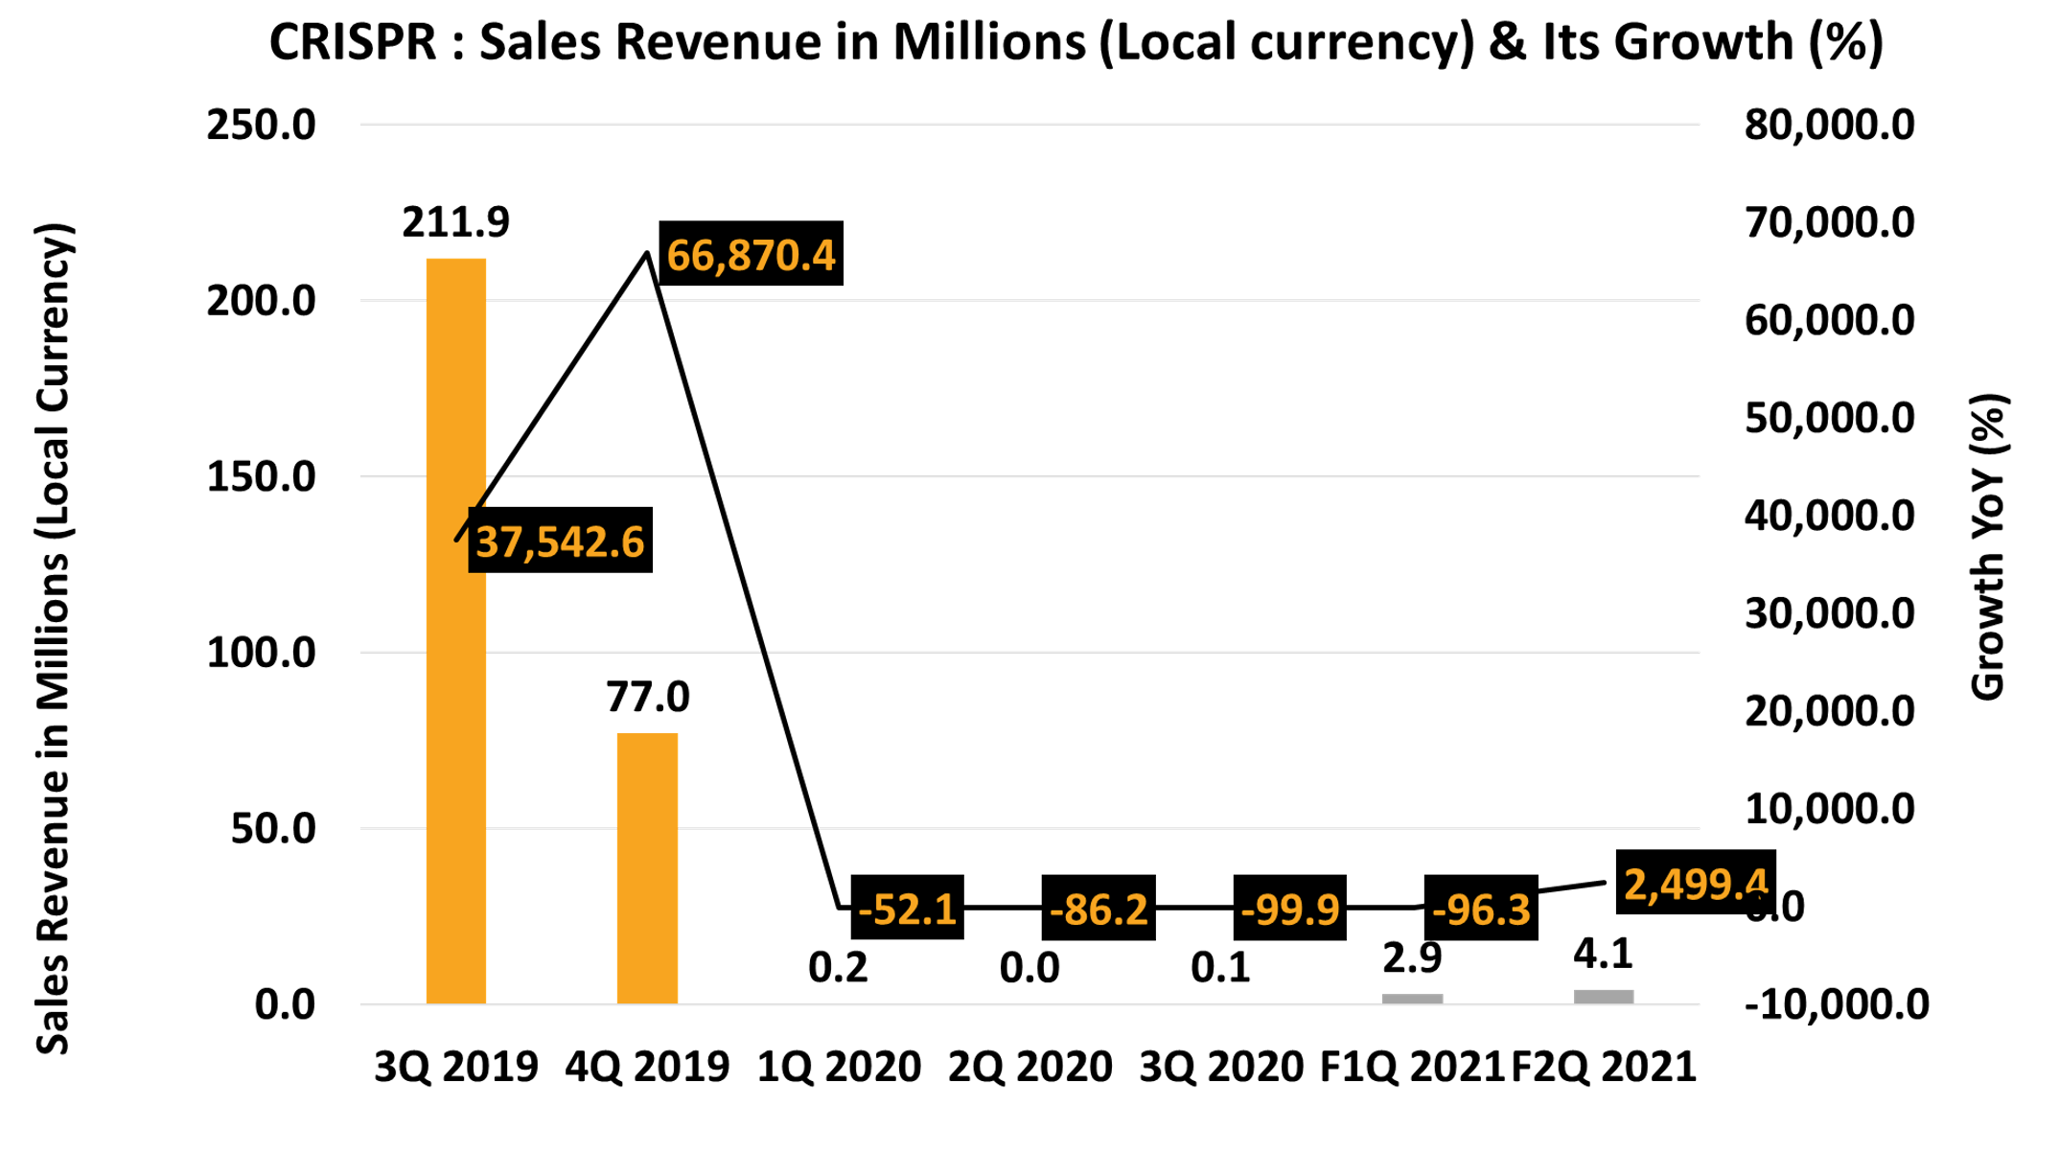2059x1152 pixels.
Task: Select the F2Q 2021 gray bar
Action: (x=1603, y=997)
